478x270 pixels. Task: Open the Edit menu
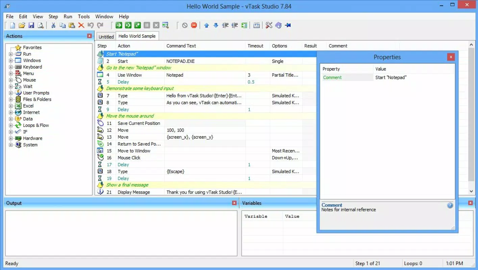point(23,17)
